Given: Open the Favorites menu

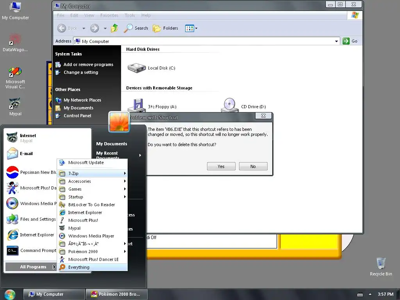Looking at the screenshot, I should 109,15.
